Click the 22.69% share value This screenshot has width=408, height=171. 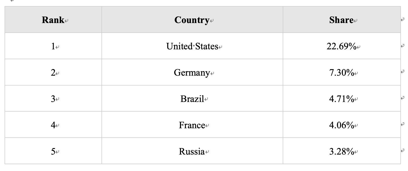[x=341, y=46]
